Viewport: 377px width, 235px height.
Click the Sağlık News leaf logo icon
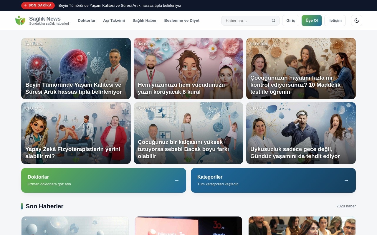pos(20,21)
